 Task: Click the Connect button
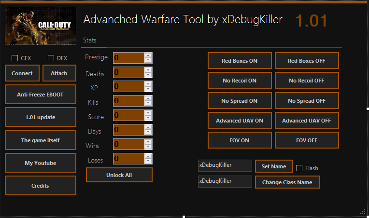pyautogui.click(x=22, y=73)
